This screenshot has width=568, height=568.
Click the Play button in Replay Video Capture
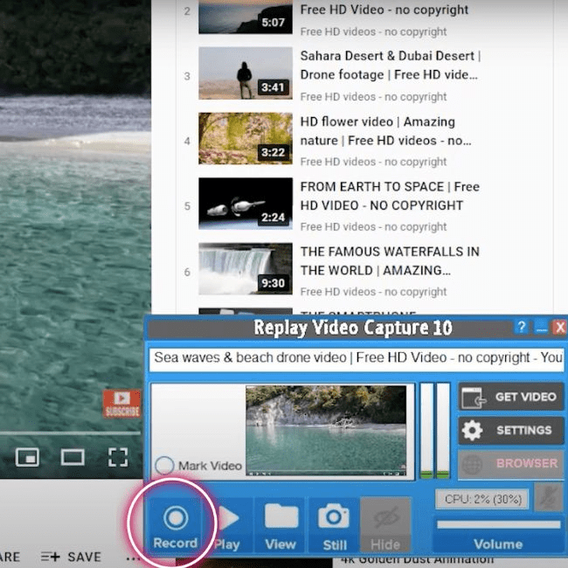(x=227, y=526)
